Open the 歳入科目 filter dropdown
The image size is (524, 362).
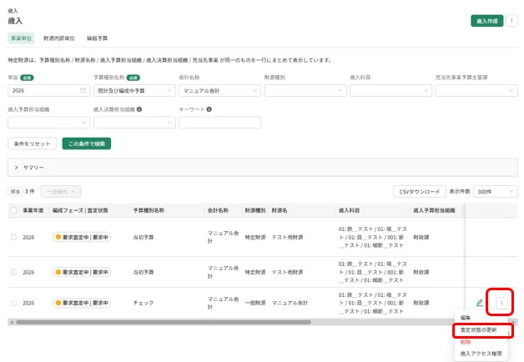point(390,90)
